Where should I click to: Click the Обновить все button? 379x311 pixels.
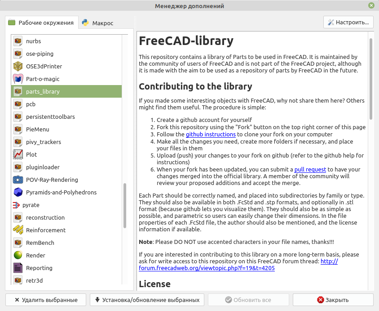248,300
